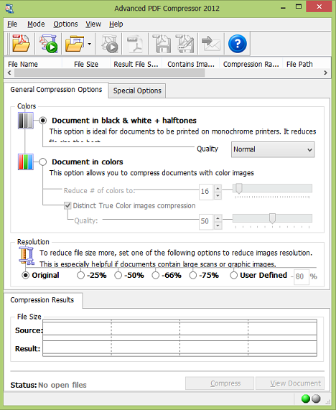Viewport: 336px width, 410px height.
Task: Minimize the Advanced PDF Compressor window
Action: pyautogui.click(x=283, y=7)
